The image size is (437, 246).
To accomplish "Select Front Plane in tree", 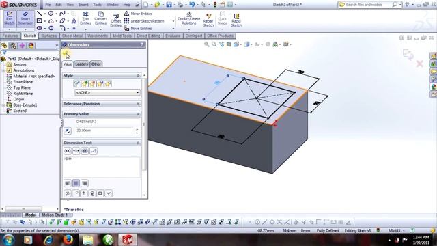I will tap(23, 82).
